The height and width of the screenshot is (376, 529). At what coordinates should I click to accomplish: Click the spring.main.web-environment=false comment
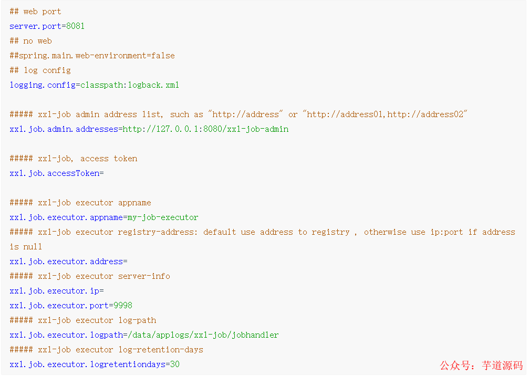point(92,56)
